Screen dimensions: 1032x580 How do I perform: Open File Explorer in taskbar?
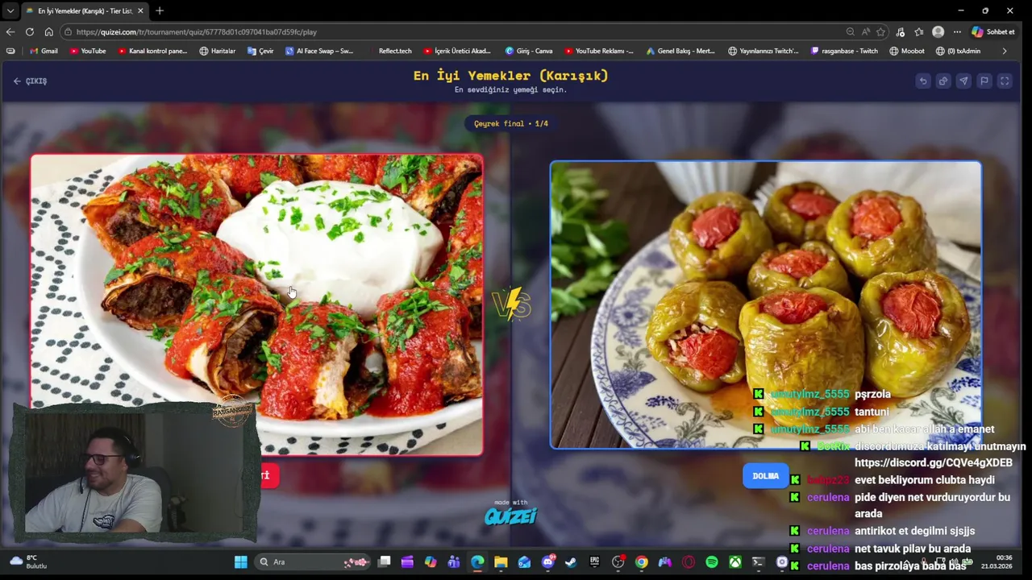(501, 562)
